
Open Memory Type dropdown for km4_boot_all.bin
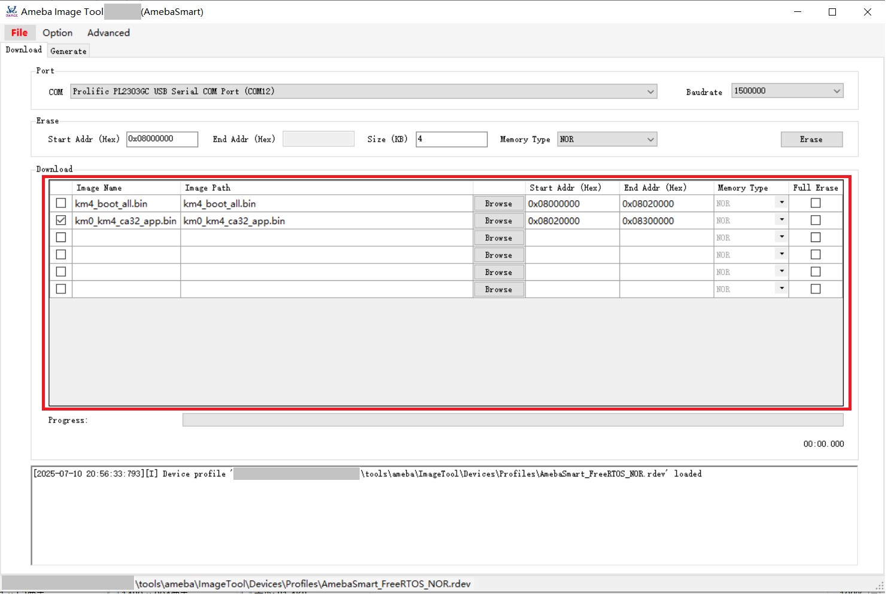(781, 203)
